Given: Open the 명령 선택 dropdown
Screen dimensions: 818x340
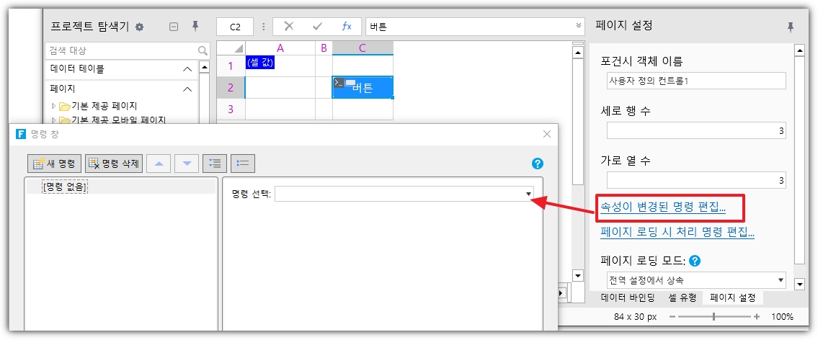Looking at the screenshot, I should point(528,194).
